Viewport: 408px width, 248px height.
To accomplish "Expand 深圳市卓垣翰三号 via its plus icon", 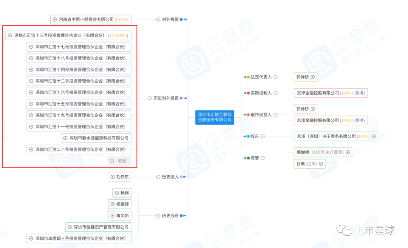I will point(31,239).
